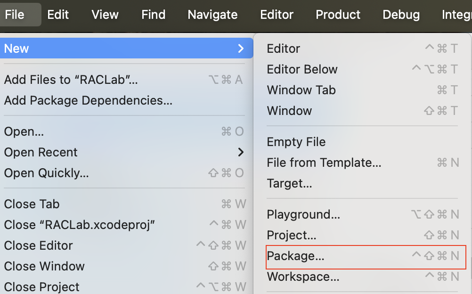Image resolution: width=472 pixels, height=294 pixels.
Task: Open the Find menu
Action: tap(153, 15)
